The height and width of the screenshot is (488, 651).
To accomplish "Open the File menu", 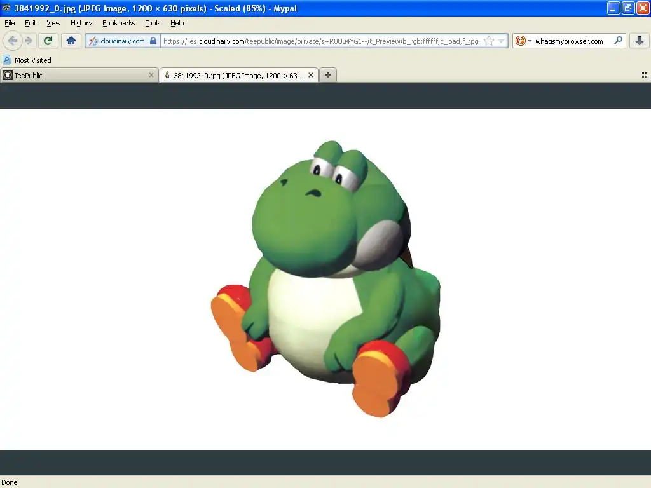I will (x=10, y=23).
